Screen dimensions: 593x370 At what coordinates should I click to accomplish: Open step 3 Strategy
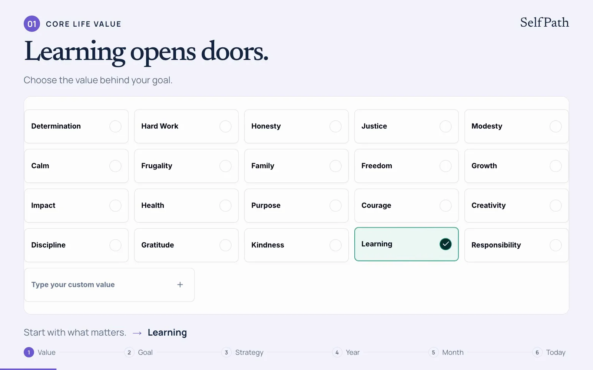[243, 352]
